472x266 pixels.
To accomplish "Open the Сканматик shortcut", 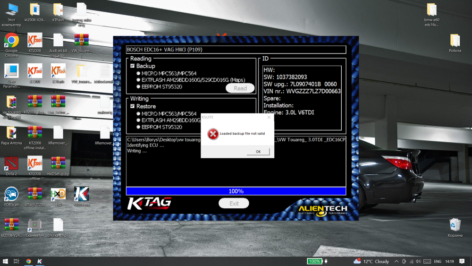I will [34, 228].
